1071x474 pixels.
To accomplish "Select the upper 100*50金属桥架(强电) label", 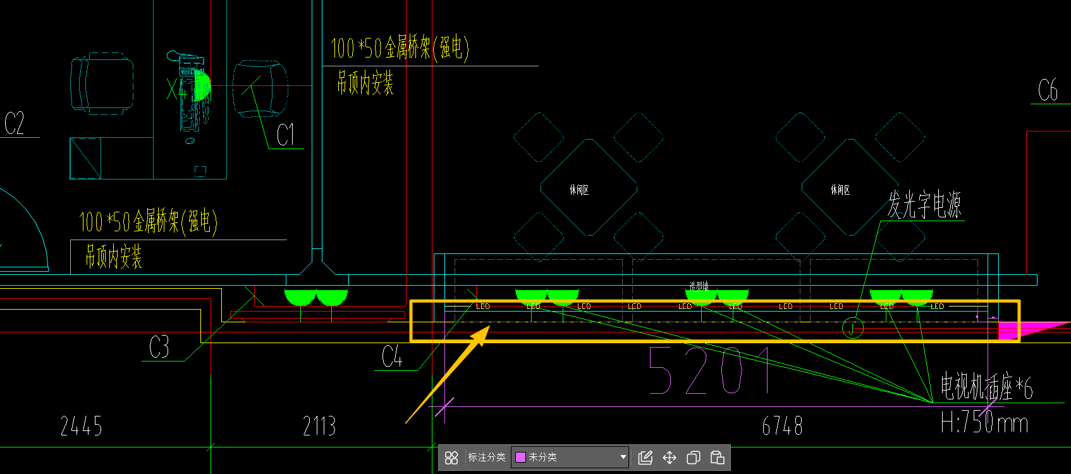I will pyautogui.click(x=400, y=48).
